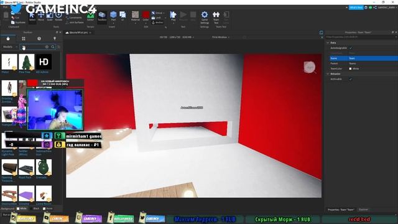Click the Parent property row
Image resolution: width=398 pixels, height=224 pixels.
click(364, 63)
